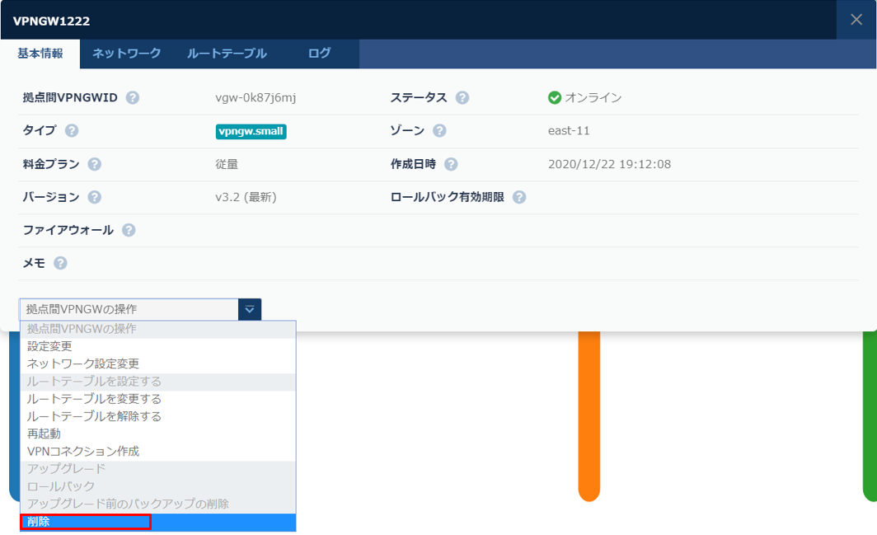The image size is (877, 535).
Task: Choose 再起動 to restart the gateway
Action: point(42,434)
